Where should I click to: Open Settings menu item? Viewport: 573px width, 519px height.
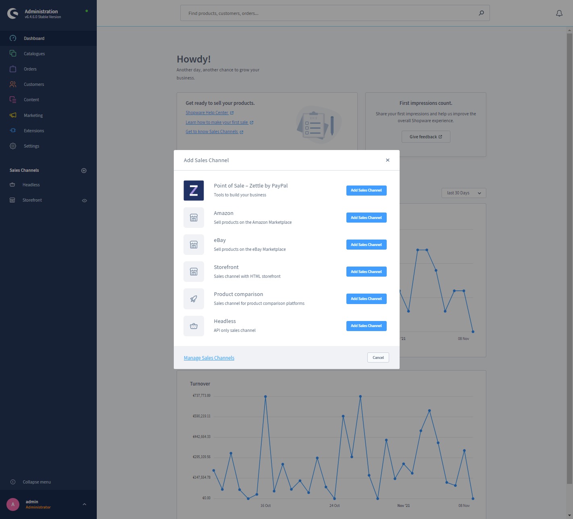pos(48,146)
